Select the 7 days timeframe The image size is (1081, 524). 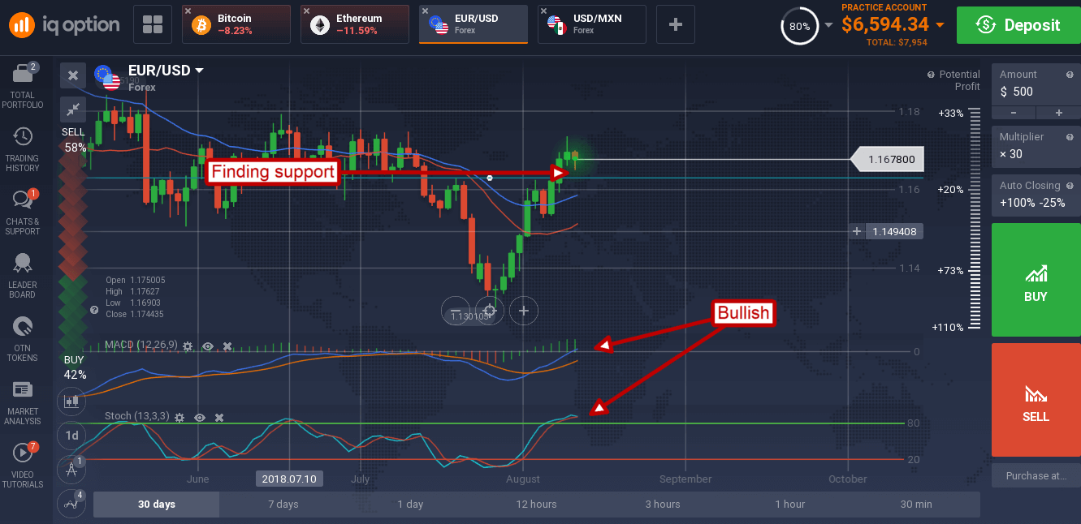click(x=283, y=504)
